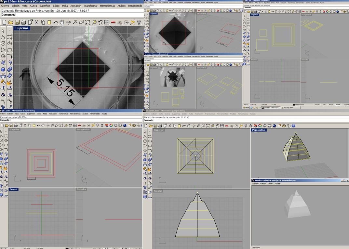Screen dimensions: 349x249
Task: Save the pir3.3dm model via floppy icon
Action: [17, 22]
